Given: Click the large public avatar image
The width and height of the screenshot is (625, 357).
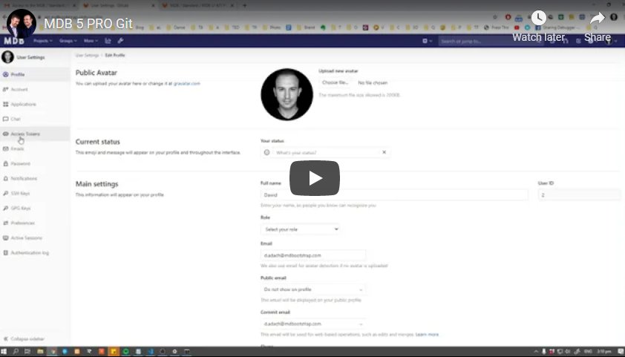Looking at the screenshot, I should (x=287, y=94).
